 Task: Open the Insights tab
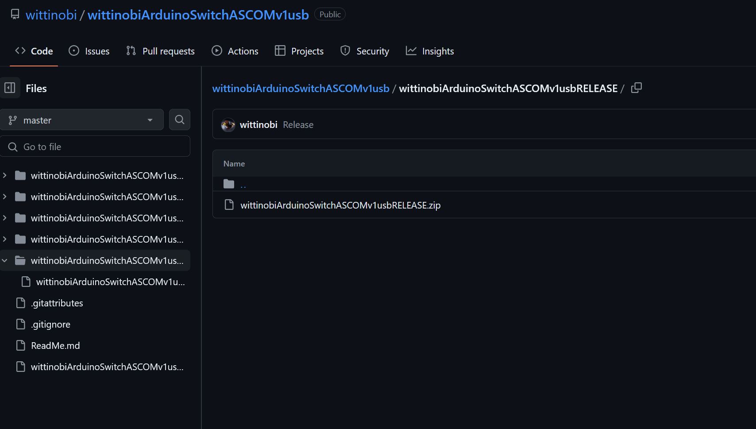click(x=430, y=51)
